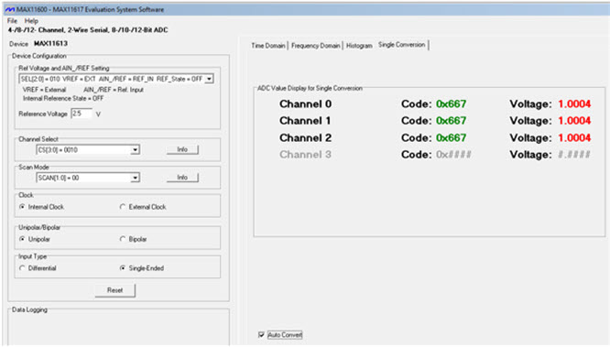Screen dimensions: 610x347
Task: Open the File menu
Action: pyautogui.click(x=12, y=21)
